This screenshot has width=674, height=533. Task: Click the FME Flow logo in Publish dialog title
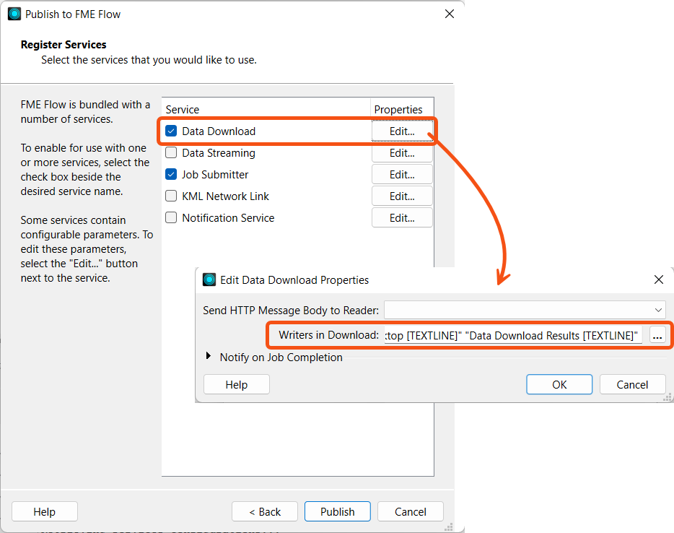click(14, 13)
